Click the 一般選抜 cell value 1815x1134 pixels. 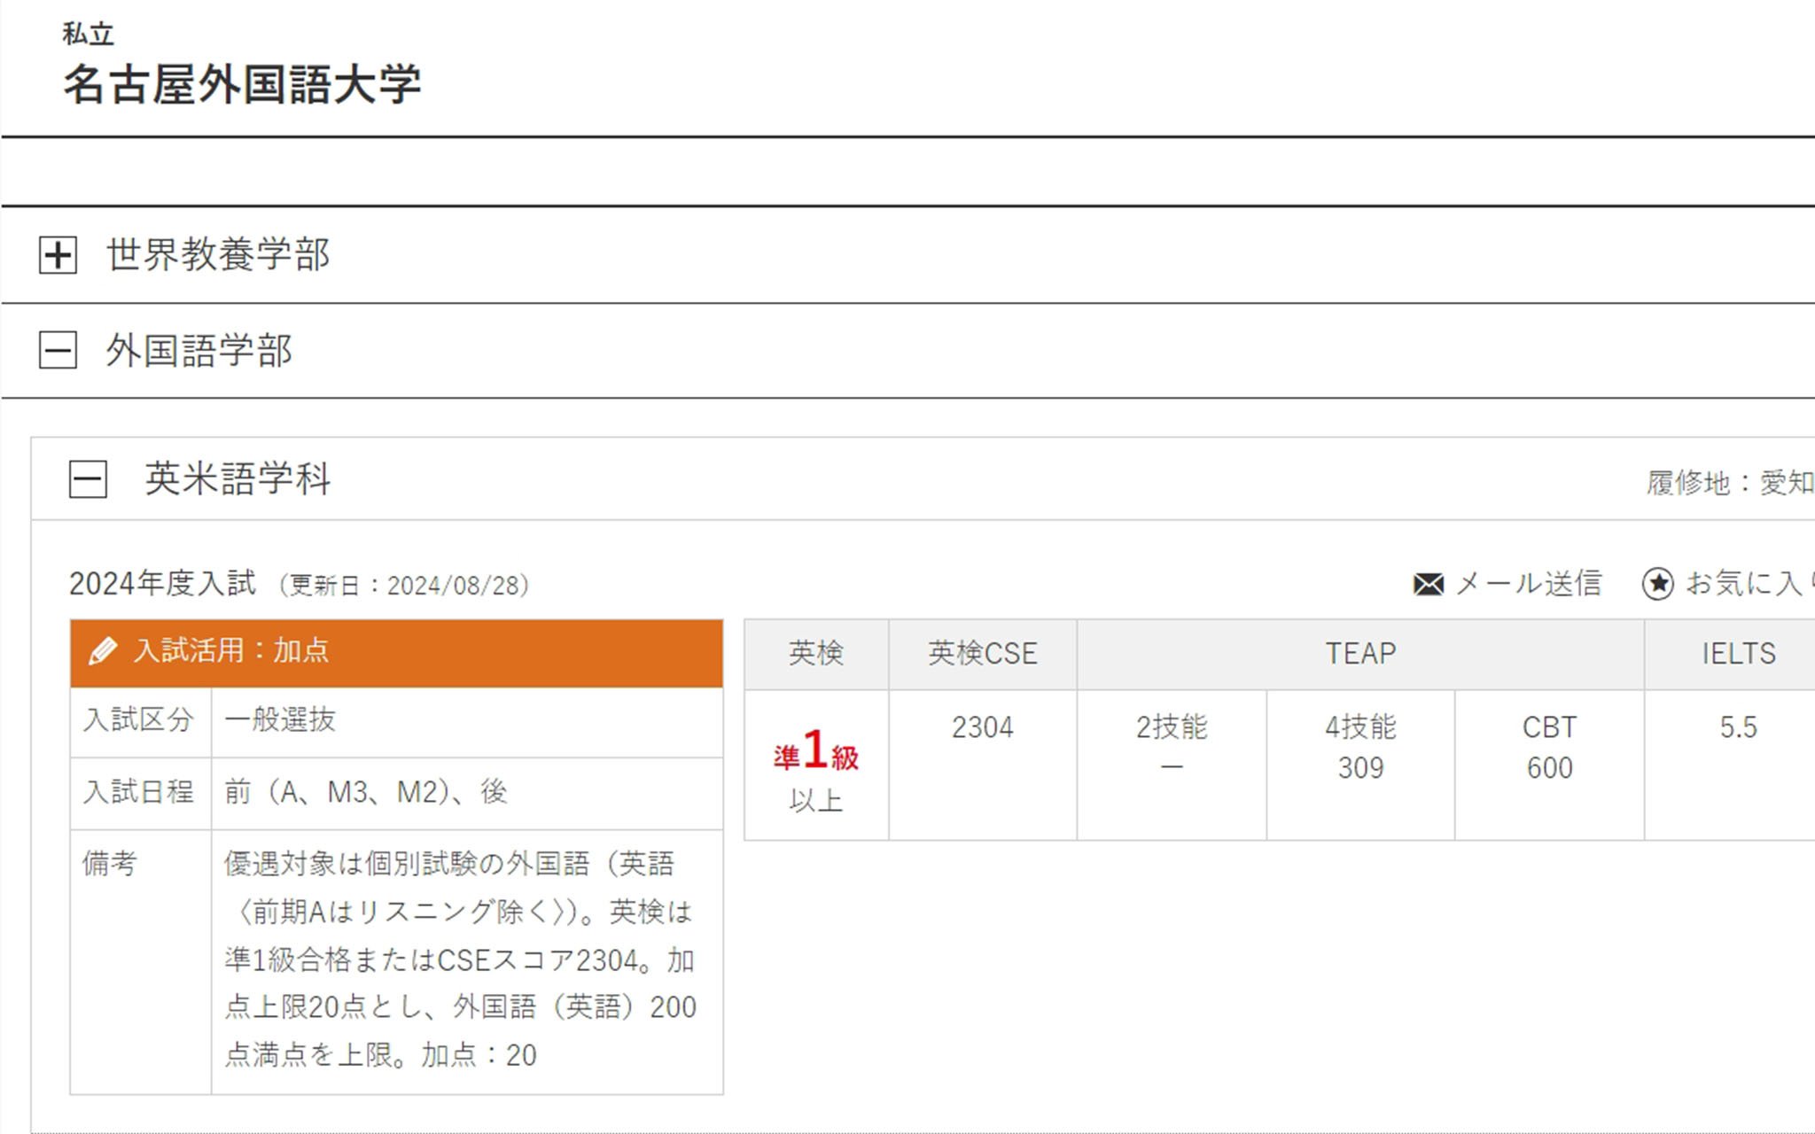(280, 719)
